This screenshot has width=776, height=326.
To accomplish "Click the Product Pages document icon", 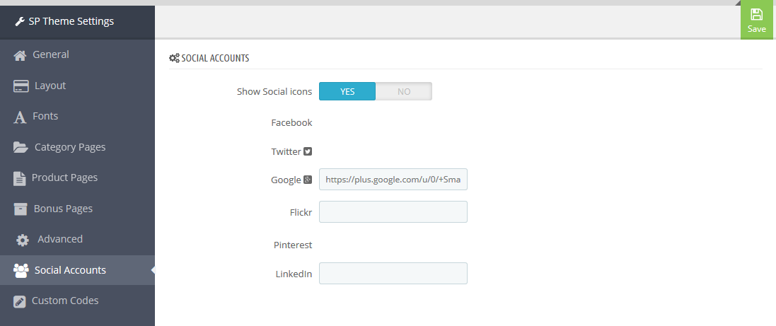I will 19,178.
